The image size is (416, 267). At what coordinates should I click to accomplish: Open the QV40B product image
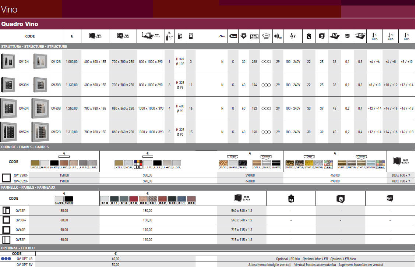click(40, 108)
